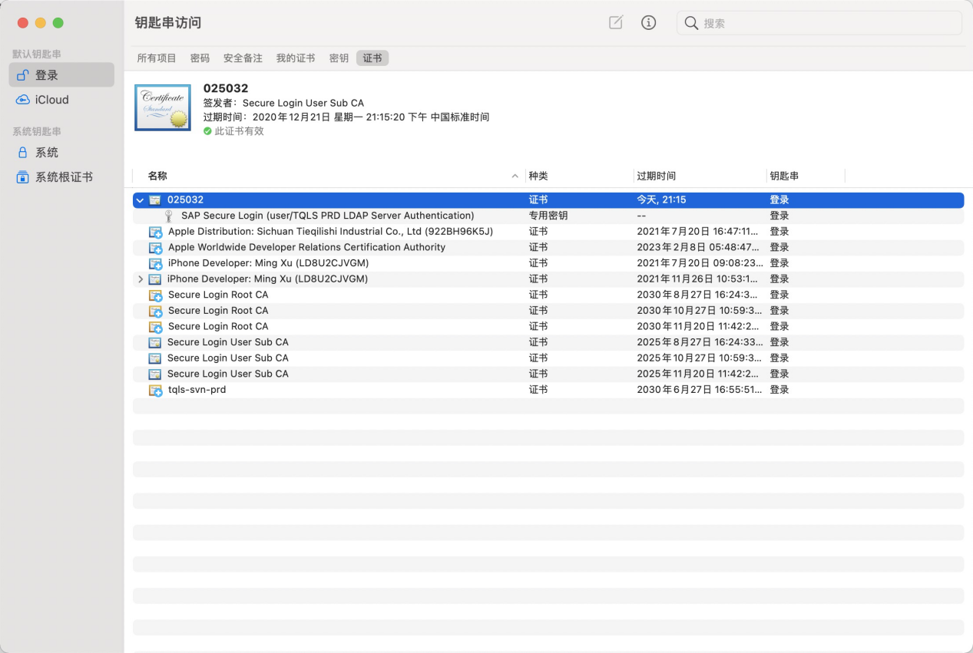The width and height of the screenshot is (973, 653).
Task: Click the 钥匙串访问 window title
Action: click(167, 23)
